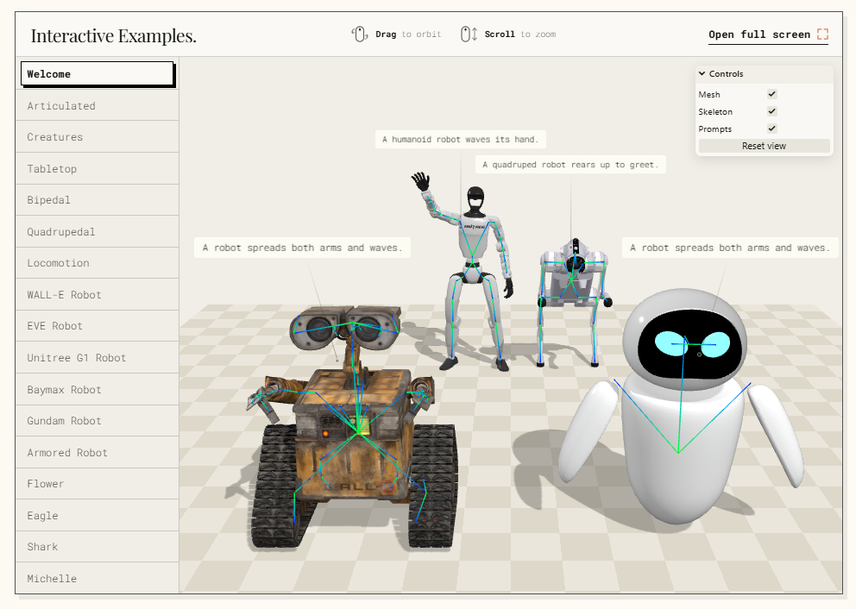
Task: Select the Welcome example tab
Action: (98, 73)
